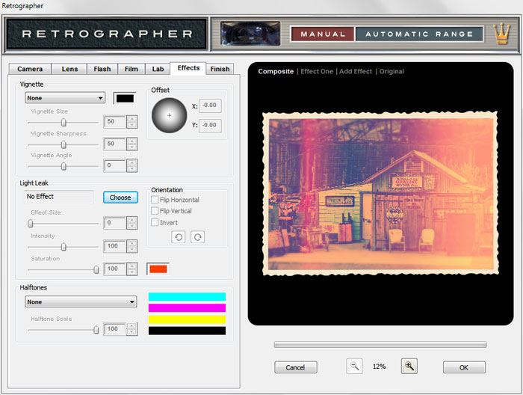The height and width of the screenshot is (395, 523).
Task: Click the Intensity slider handle
Action: pos(64,247)
